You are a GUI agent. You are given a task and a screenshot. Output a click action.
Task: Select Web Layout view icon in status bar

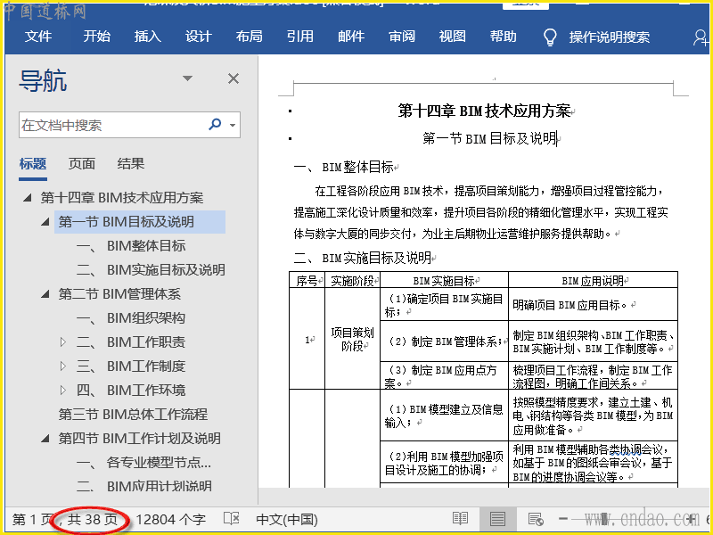(x=535, y=519)
